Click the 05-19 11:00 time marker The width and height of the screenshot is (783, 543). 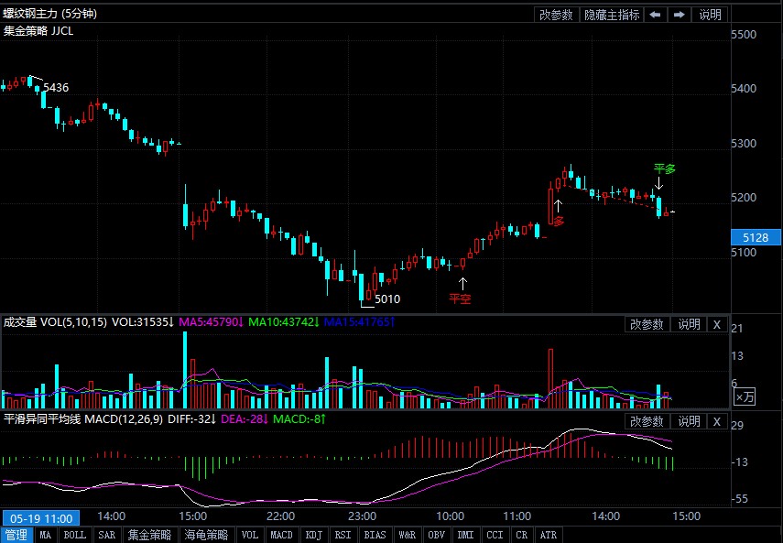pyautogui.click(x=40, y=517)
